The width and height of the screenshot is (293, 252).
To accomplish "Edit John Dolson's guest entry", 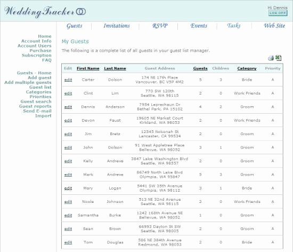I will [68, 147].
